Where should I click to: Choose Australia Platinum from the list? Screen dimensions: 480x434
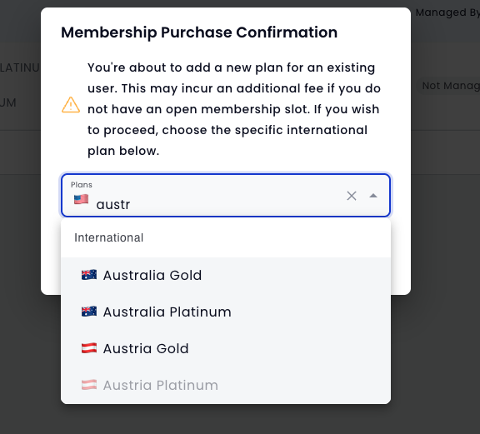pyautogui.click(x=226, y=312)
